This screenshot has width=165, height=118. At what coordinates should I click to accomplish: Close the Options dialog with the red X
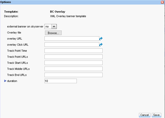pyautogui.click(x=162, y=2)
